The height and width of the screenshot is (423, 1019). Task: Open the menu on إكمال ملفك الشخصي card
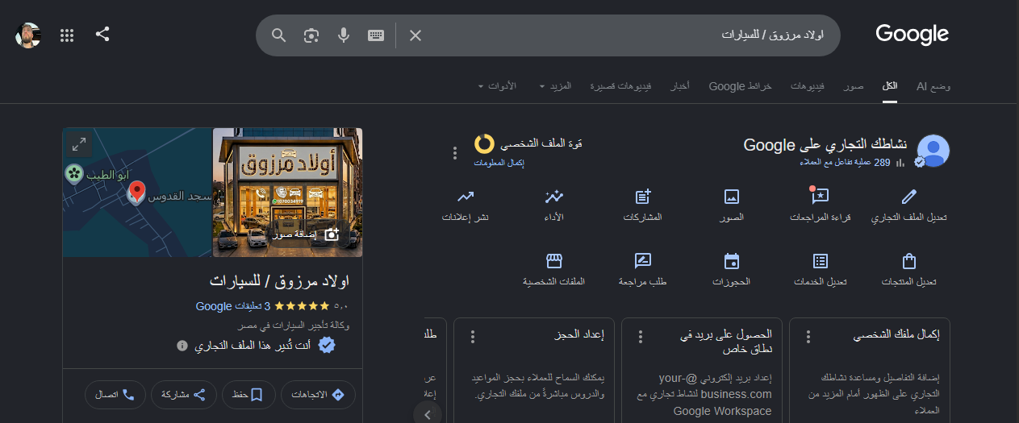click(809, 337)
